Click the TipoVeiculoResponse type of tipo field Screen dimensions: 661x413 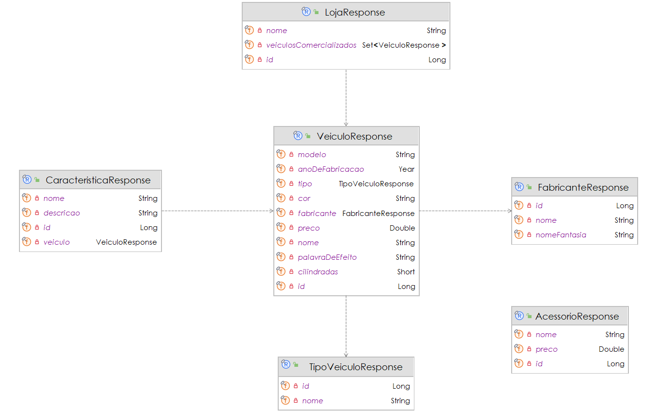376,184
